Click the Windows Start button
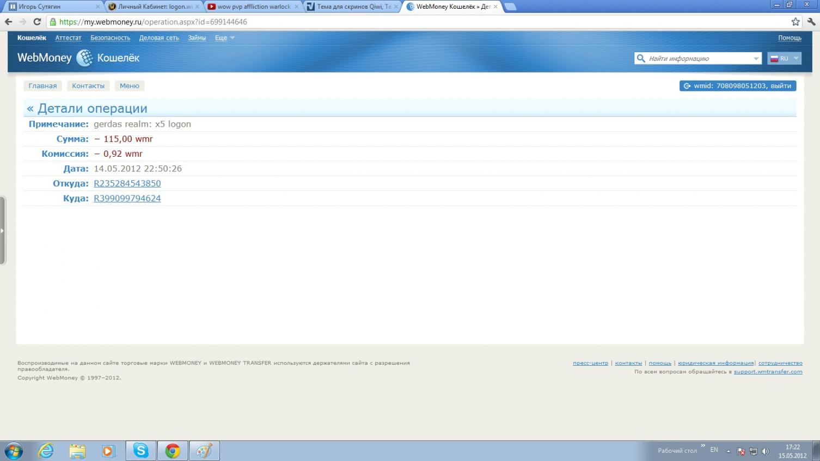820x461 pixels. tap(13, 451)
